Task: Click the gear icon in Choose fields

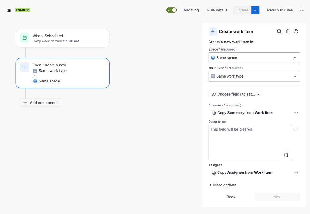Action: coord(213,94)
